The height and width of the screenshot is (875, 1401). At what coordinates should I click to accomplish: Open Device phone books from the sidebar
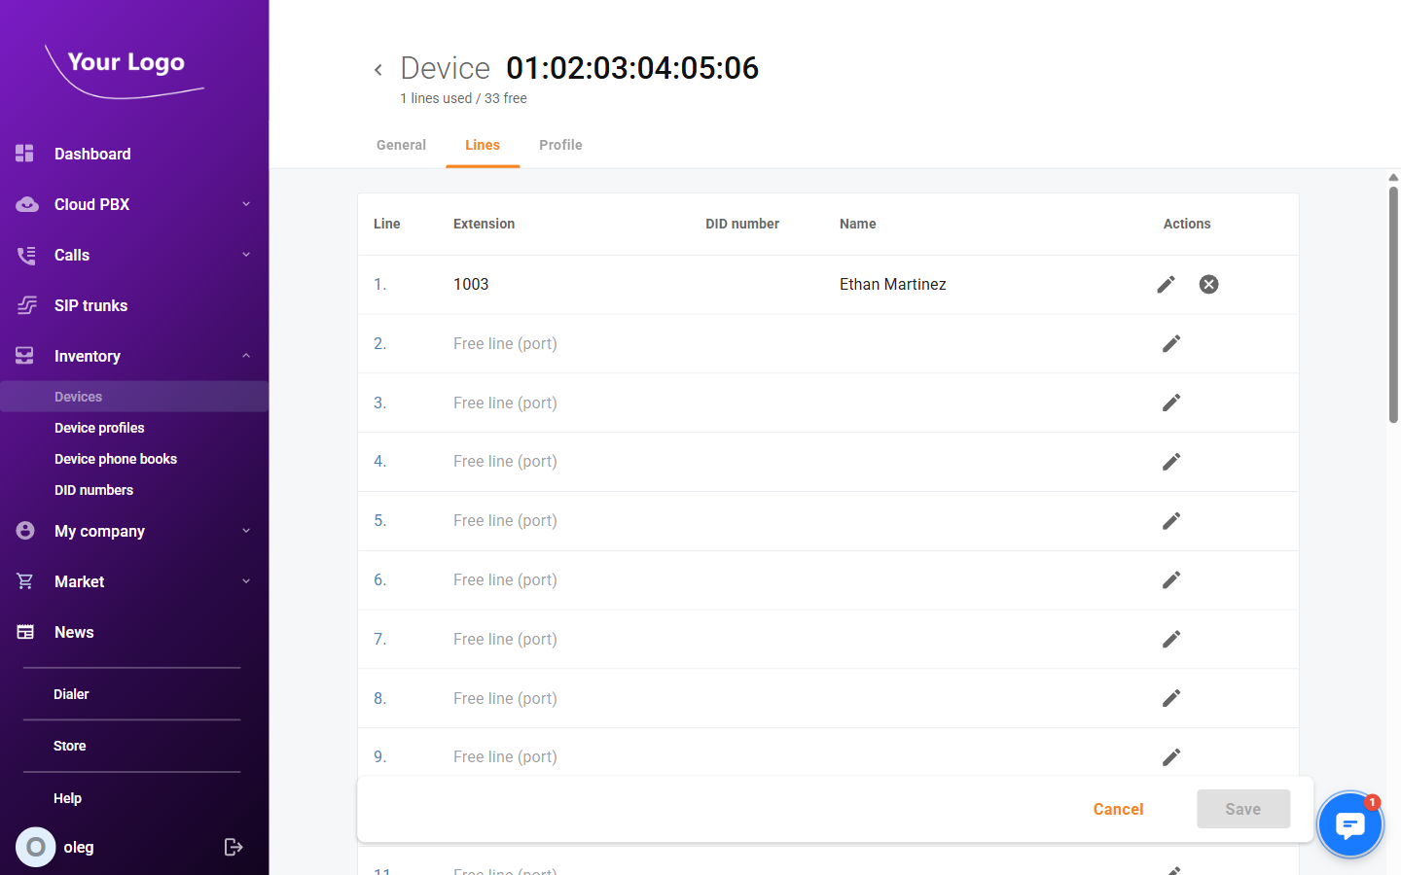116,458
